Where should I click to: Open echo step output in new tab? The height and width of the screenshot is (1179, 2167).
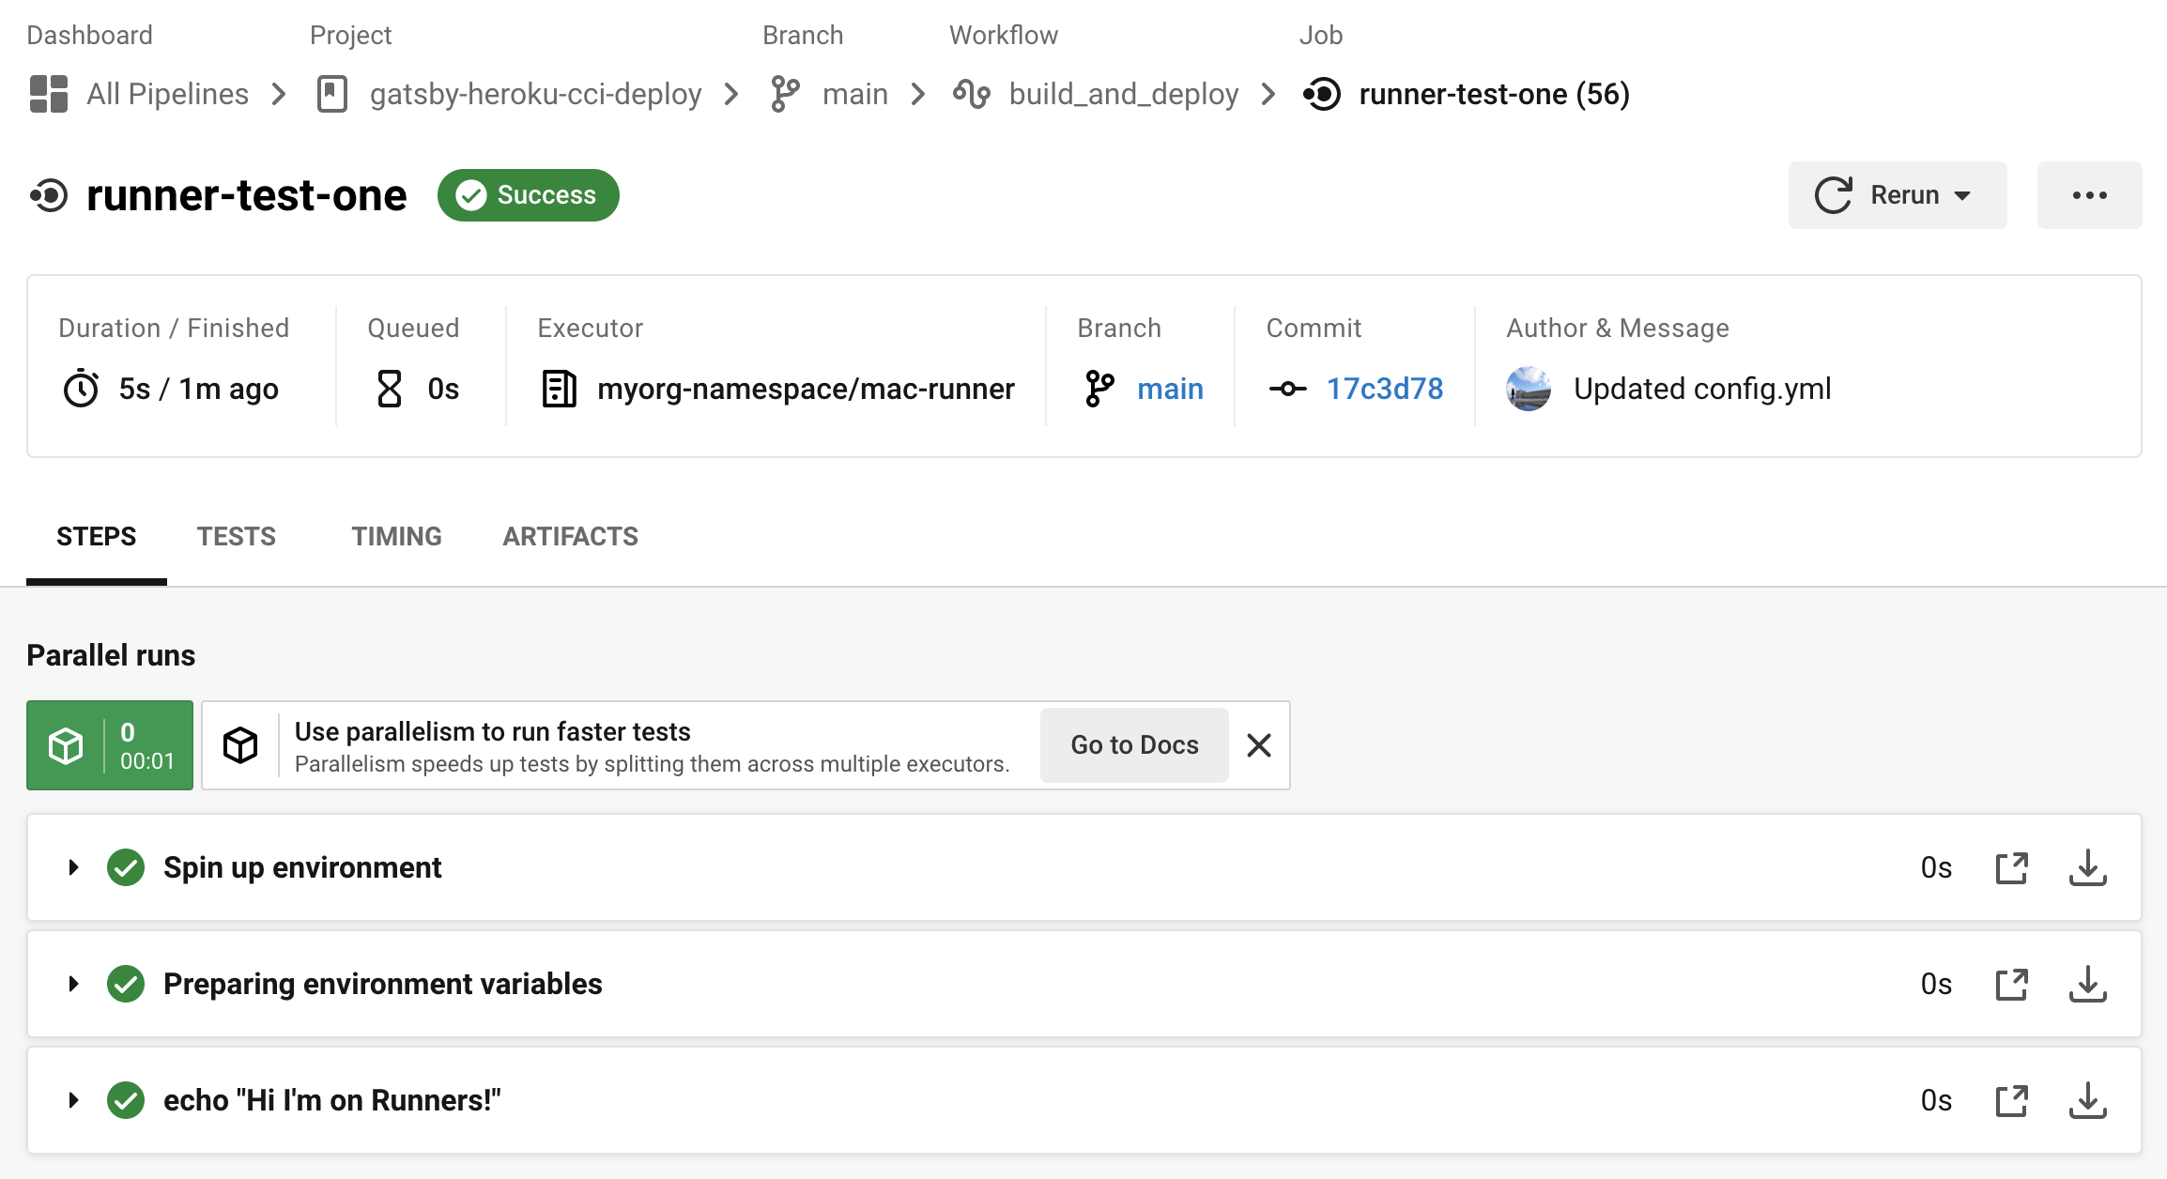(x=2011, y=1100)
